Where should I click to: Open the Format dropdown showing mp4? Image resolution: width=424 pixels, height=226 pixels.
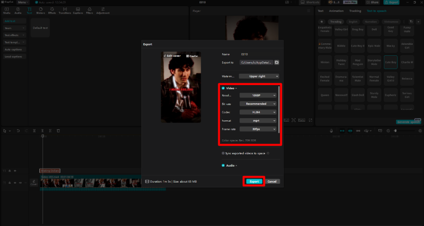point(258,121)
